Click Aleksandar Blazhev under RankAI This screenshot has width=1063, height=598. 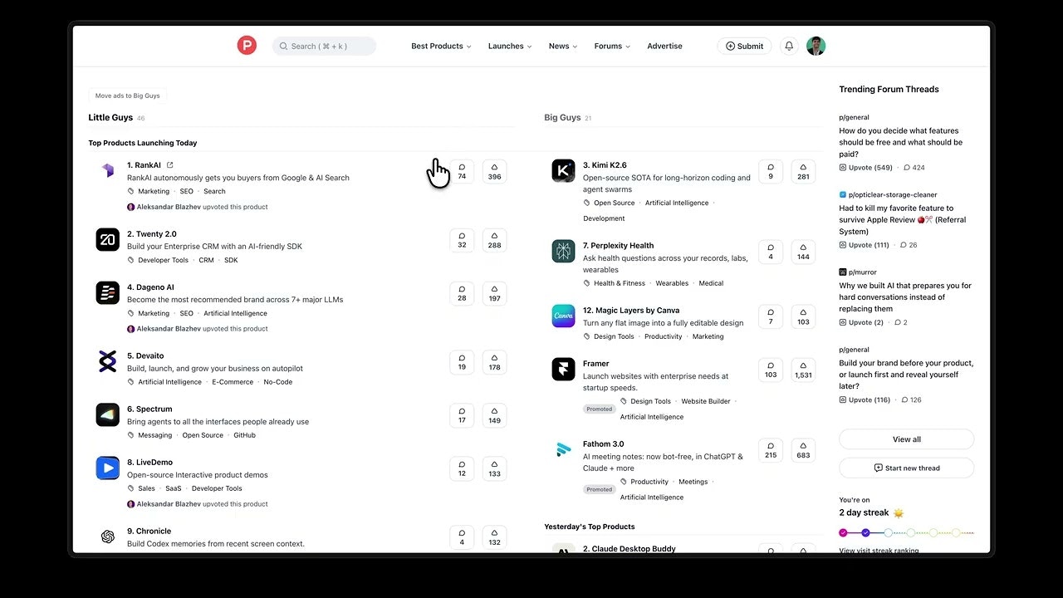(x=169, y=207)
